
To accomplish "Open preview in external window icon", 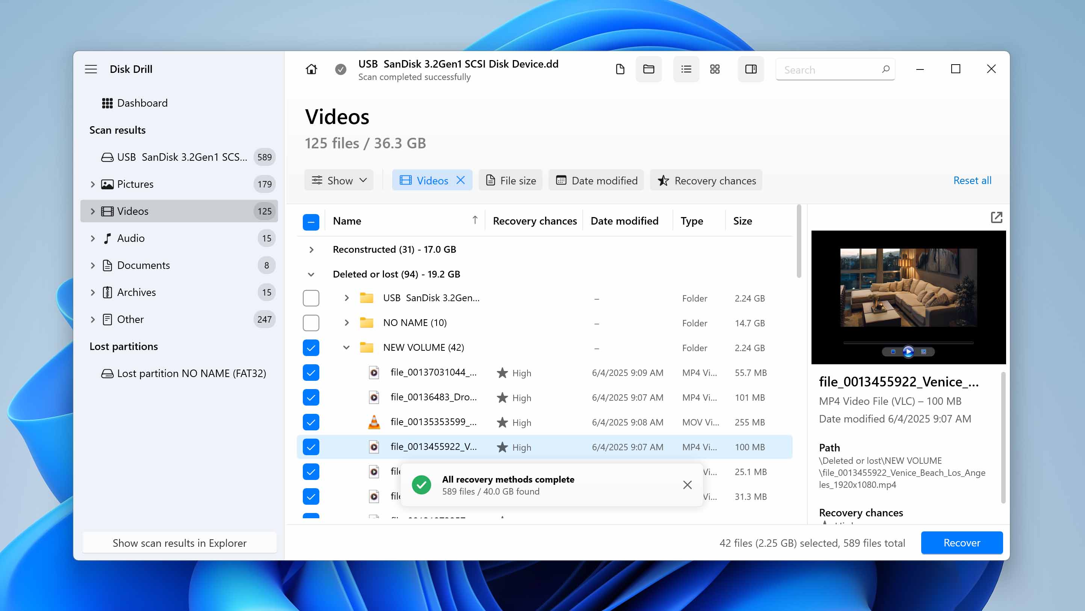I will coord(997,217).
